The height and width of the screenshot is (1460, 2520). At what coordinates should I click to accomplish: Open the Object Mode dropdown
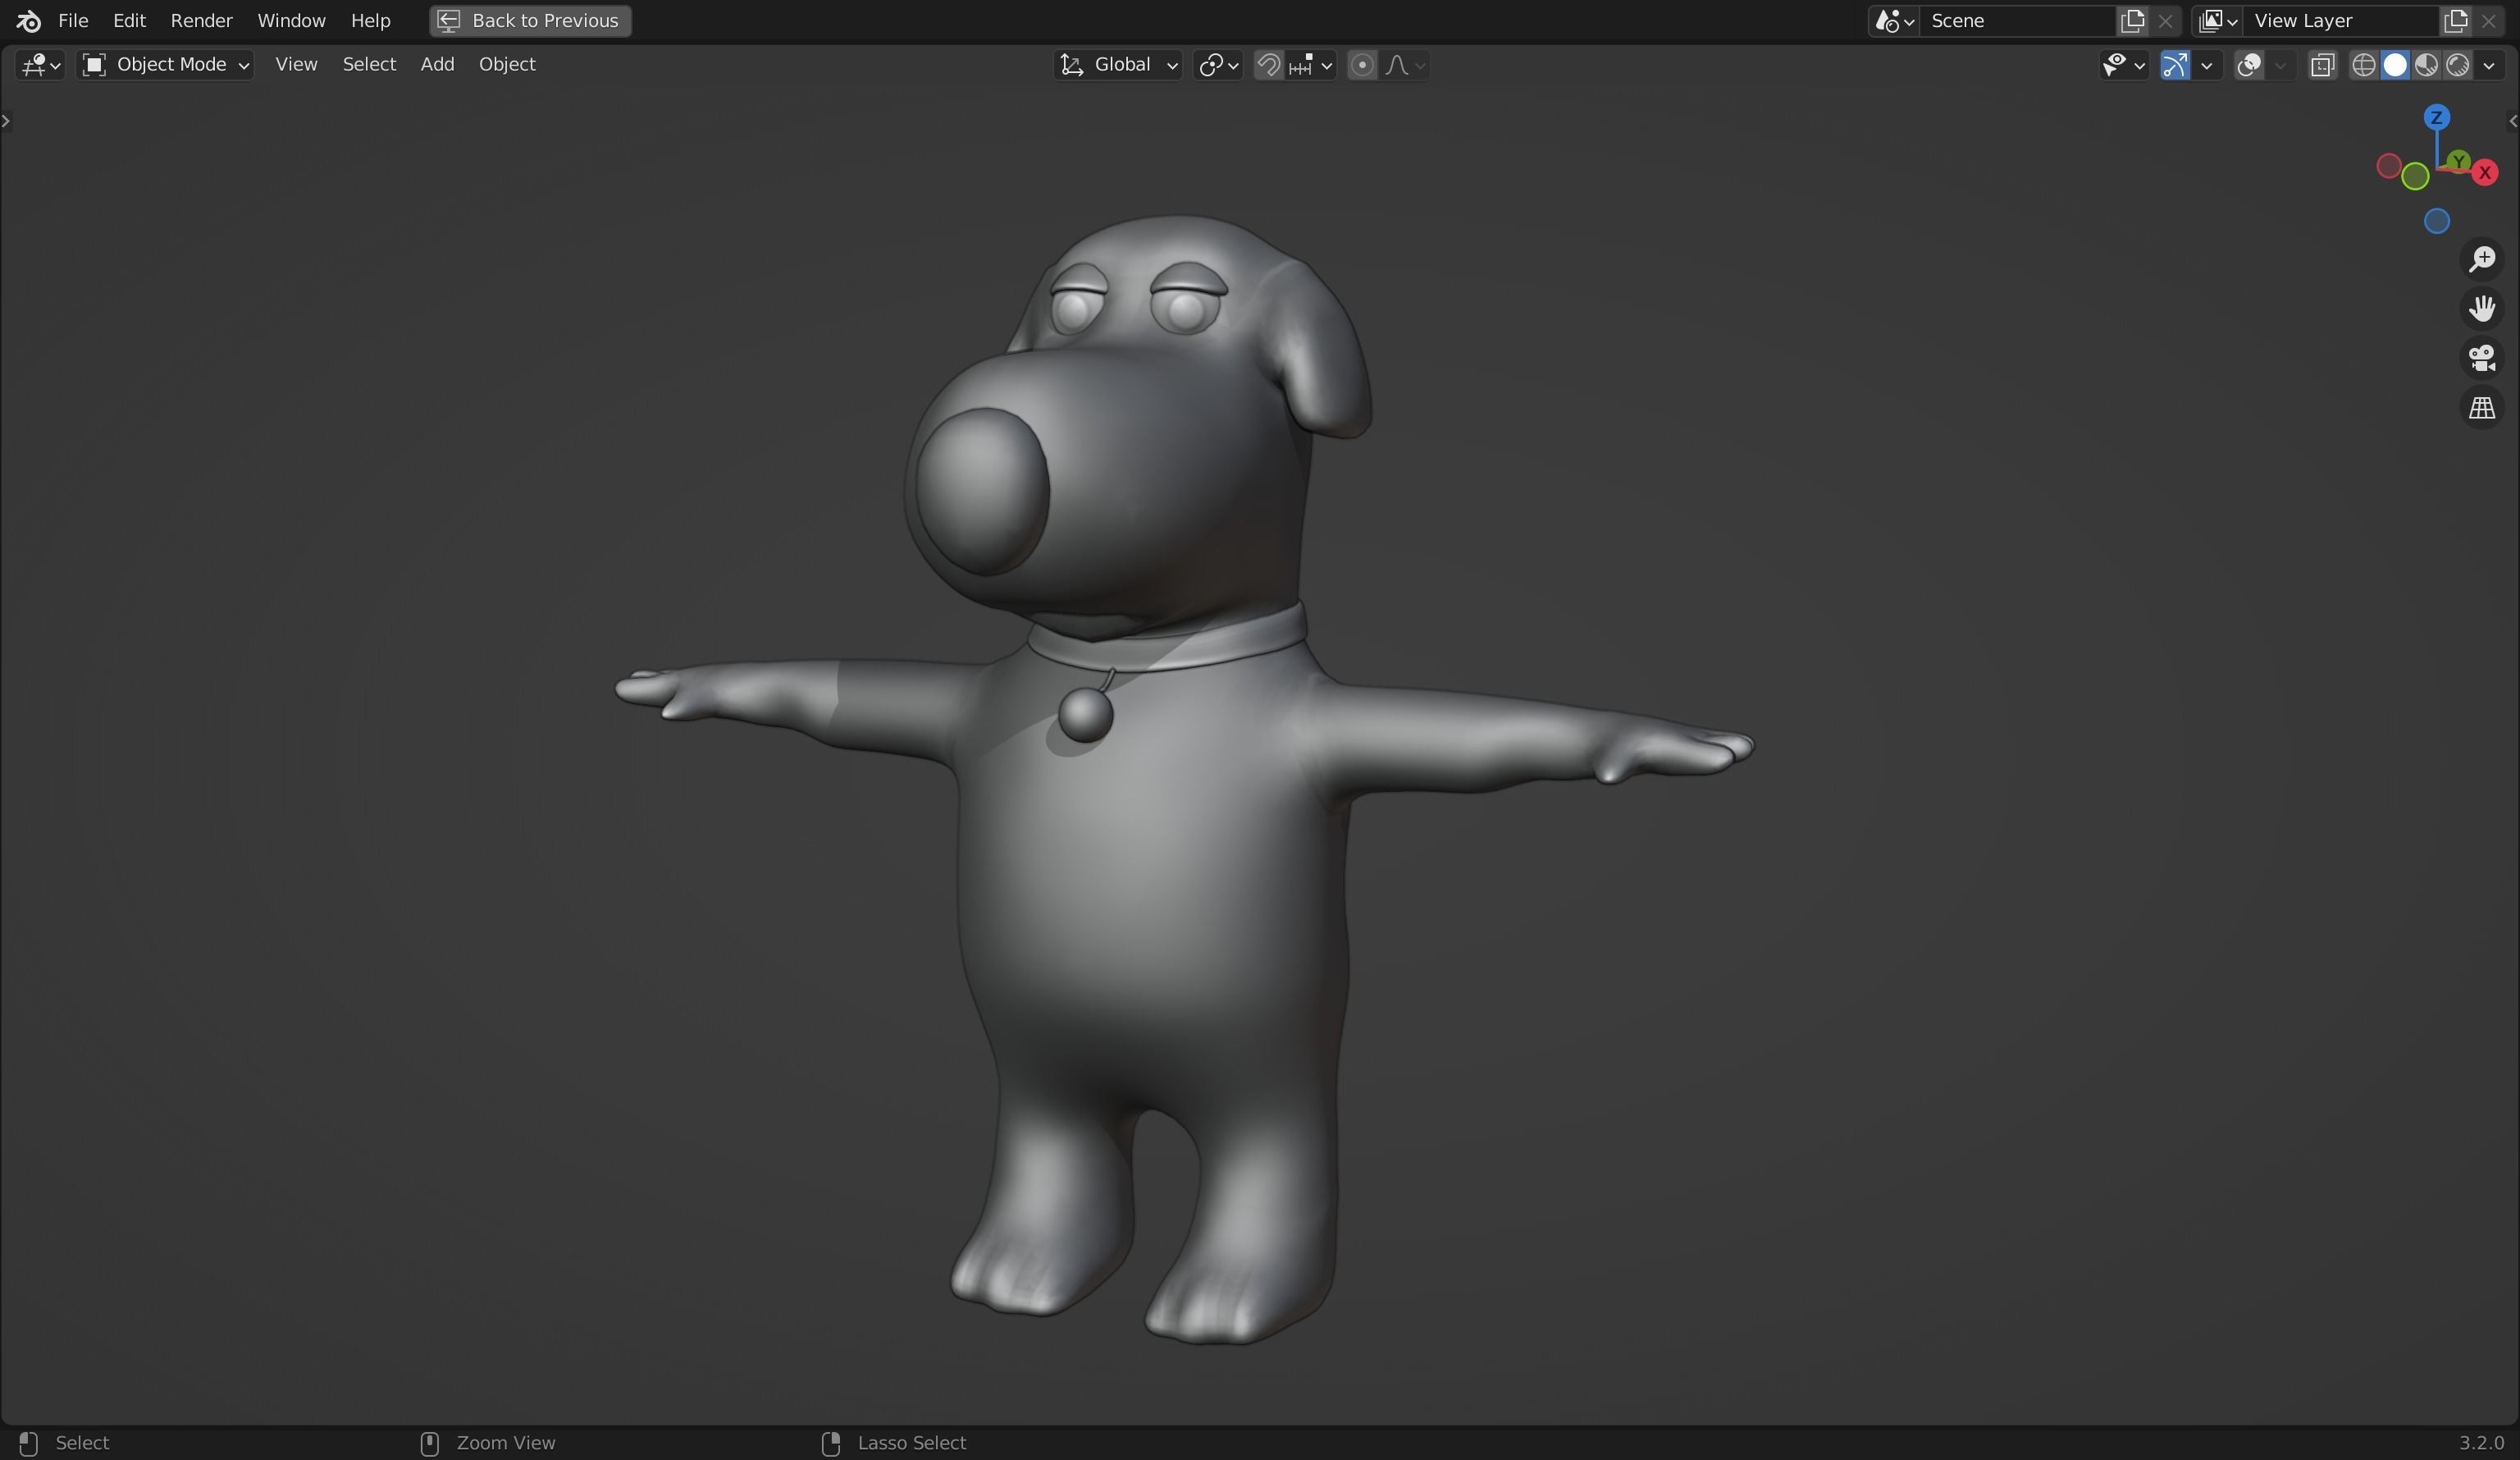(x=166, y=65)
